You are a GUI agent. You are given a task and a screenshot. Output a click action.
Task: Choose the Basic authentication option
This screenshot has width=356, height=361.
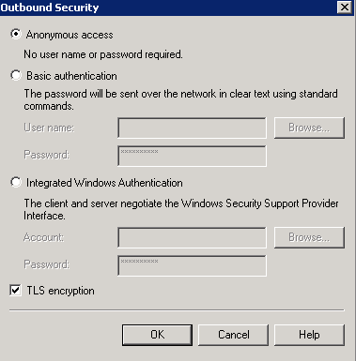16,75
